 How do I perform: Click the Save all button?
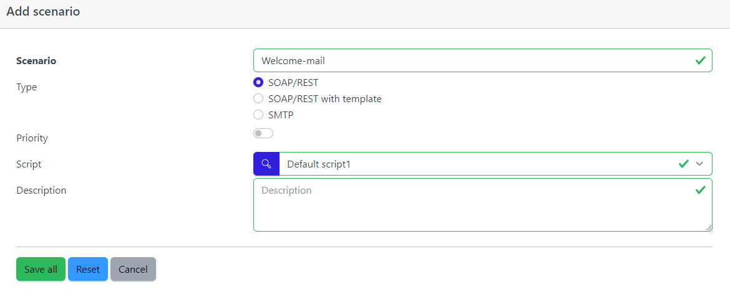click(x=41, y=269)
